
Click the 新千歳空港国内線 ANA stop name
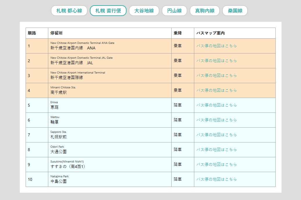point(73,48)
